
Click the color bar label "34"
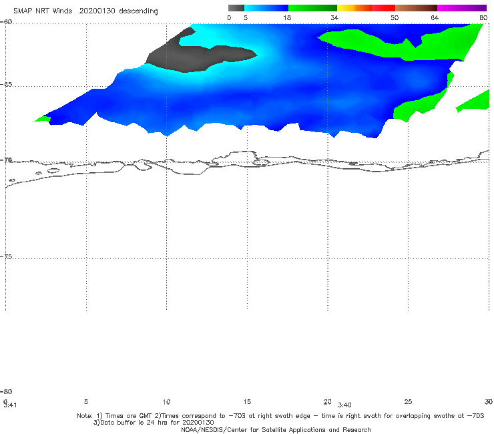coord(334,18)
